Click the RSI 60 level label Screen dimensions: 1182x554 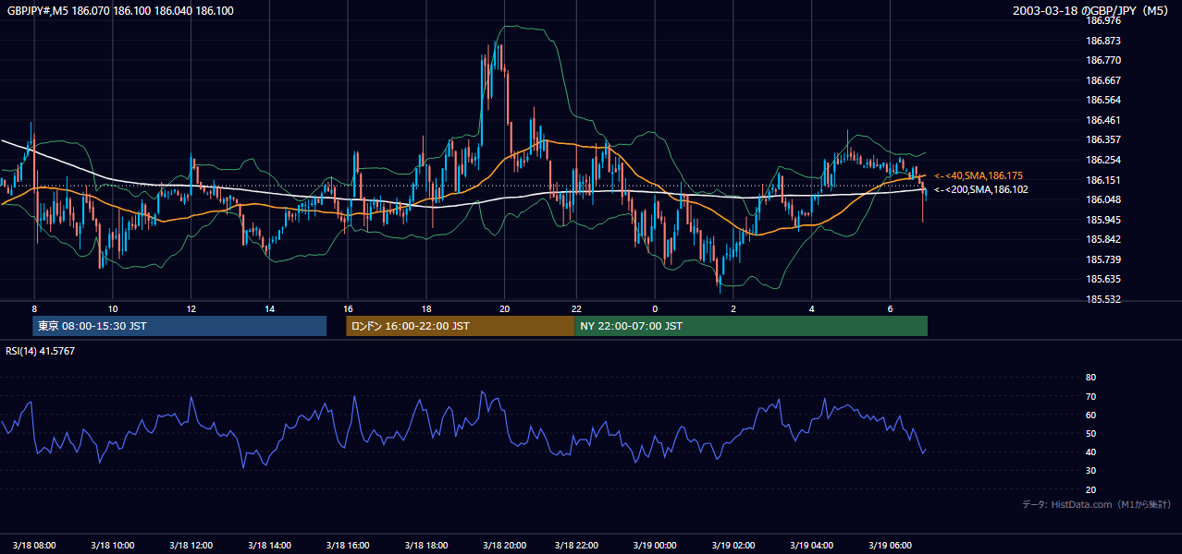pos(1090,415)
